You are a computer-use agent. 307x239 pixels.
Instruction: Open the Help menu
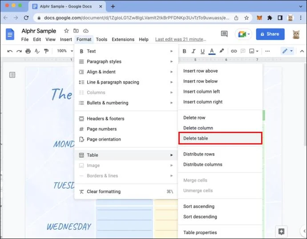pos(144,39)
